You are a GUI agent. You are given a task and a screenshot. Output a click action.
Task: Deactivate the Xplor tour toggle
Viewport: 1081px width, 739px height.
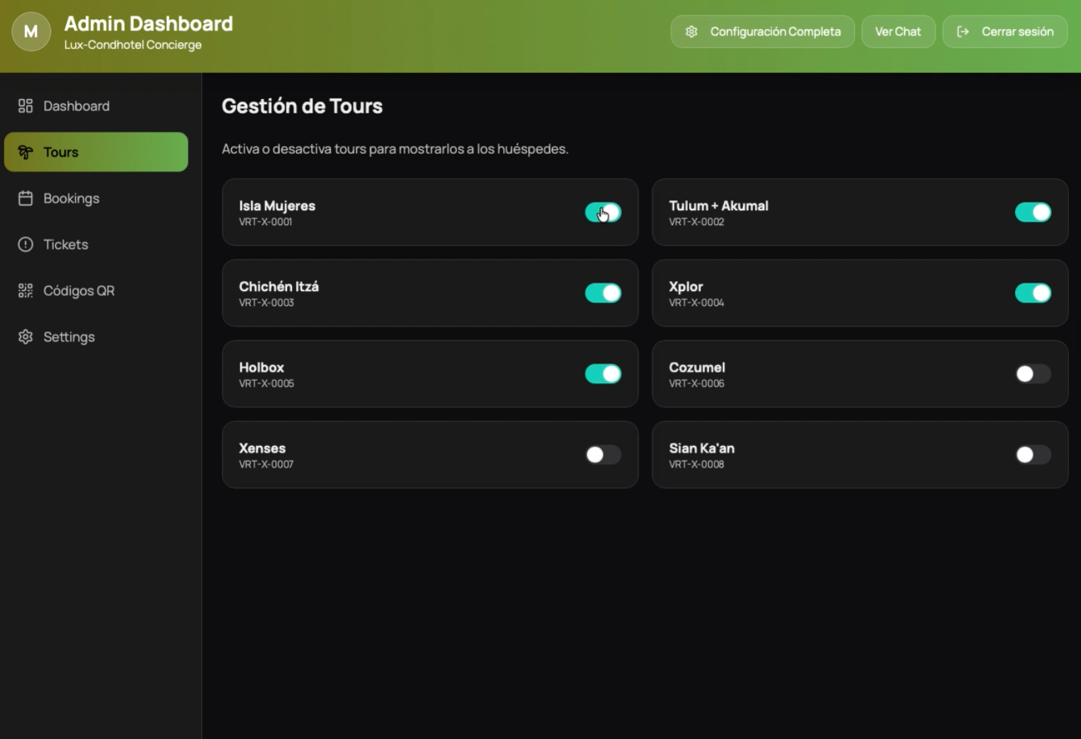[1032, 292]
